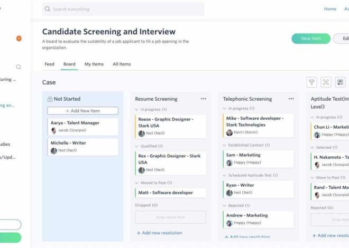349x248 pixels.
Task: Click Neil avatar on Rex card
Action: (x=142, y=170)
